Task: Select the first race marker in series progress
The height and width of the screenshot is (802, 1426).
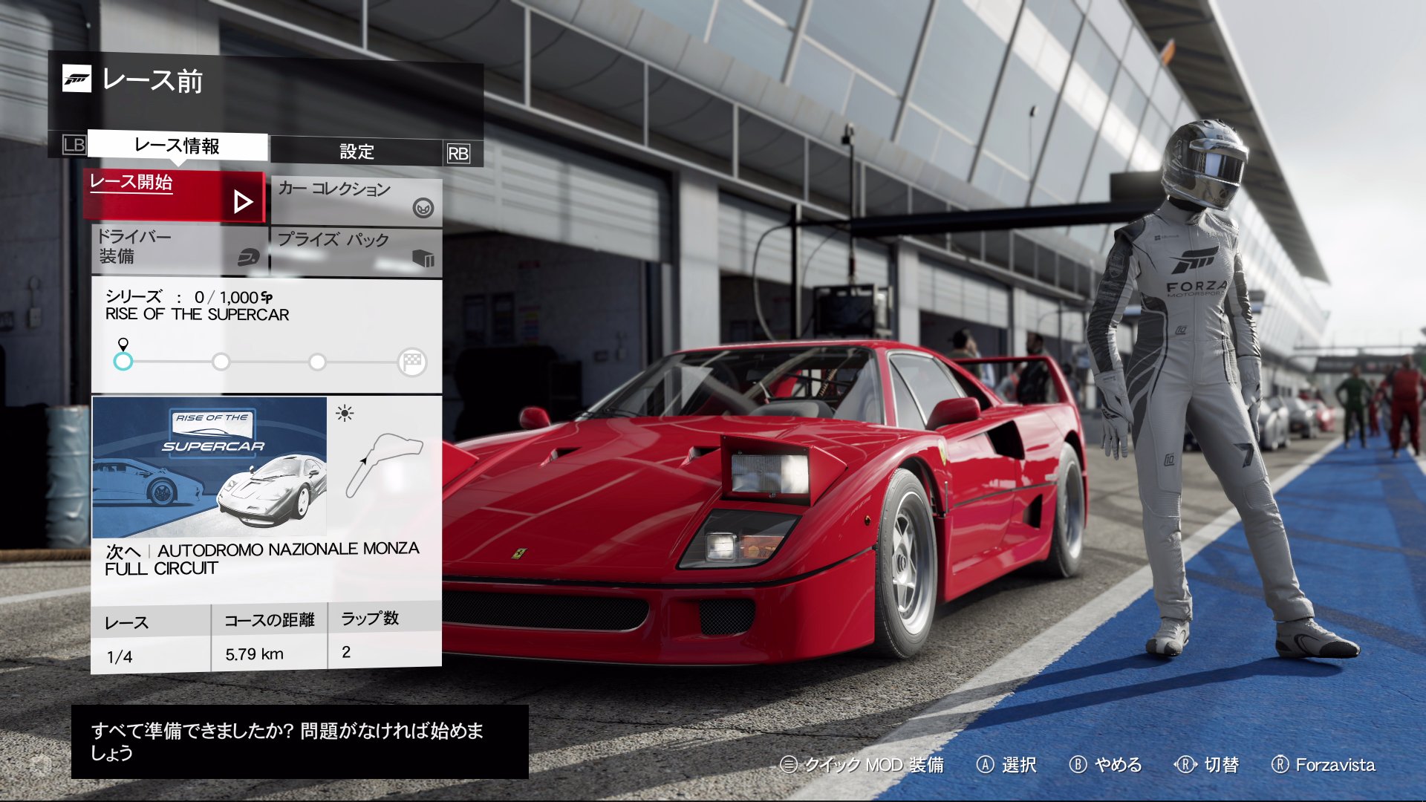Action: 123,361
